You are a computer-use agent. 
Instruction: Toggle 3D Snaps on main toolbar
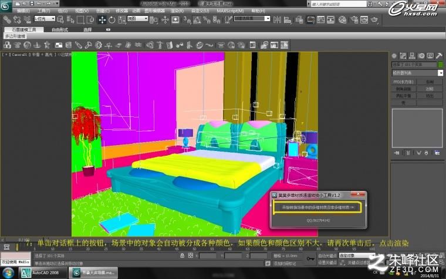[x=187, y=19]
